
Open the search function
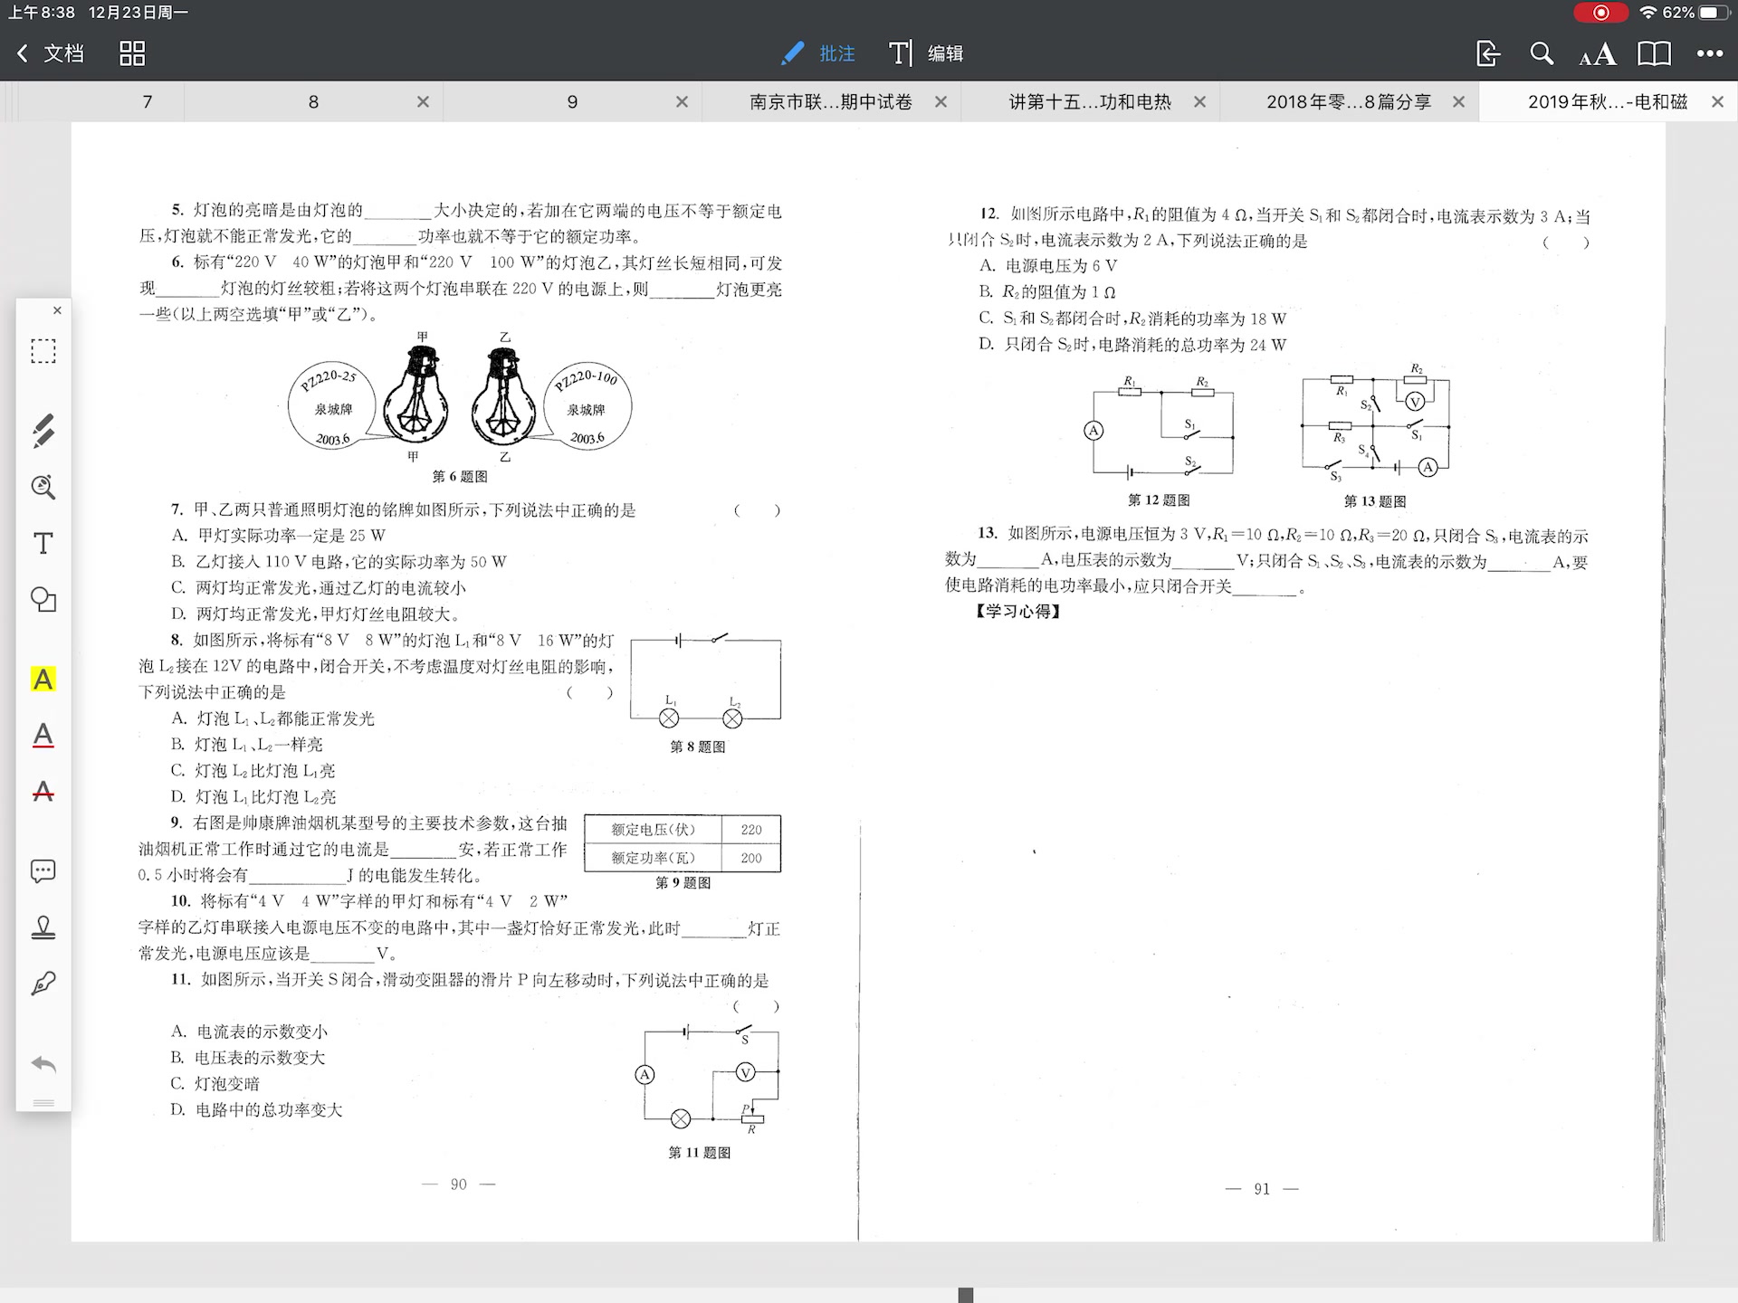[1542, 53]
